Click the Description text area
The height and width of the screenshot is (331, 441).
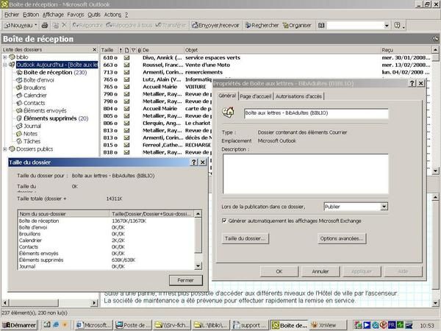pyautogui.click(x=306, y=174)
